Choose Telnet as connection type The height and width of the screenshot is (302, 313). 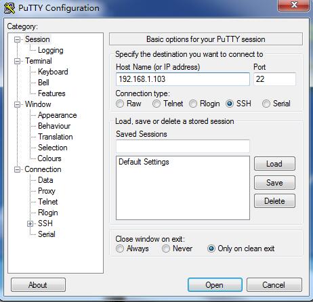tap(156, 104)
